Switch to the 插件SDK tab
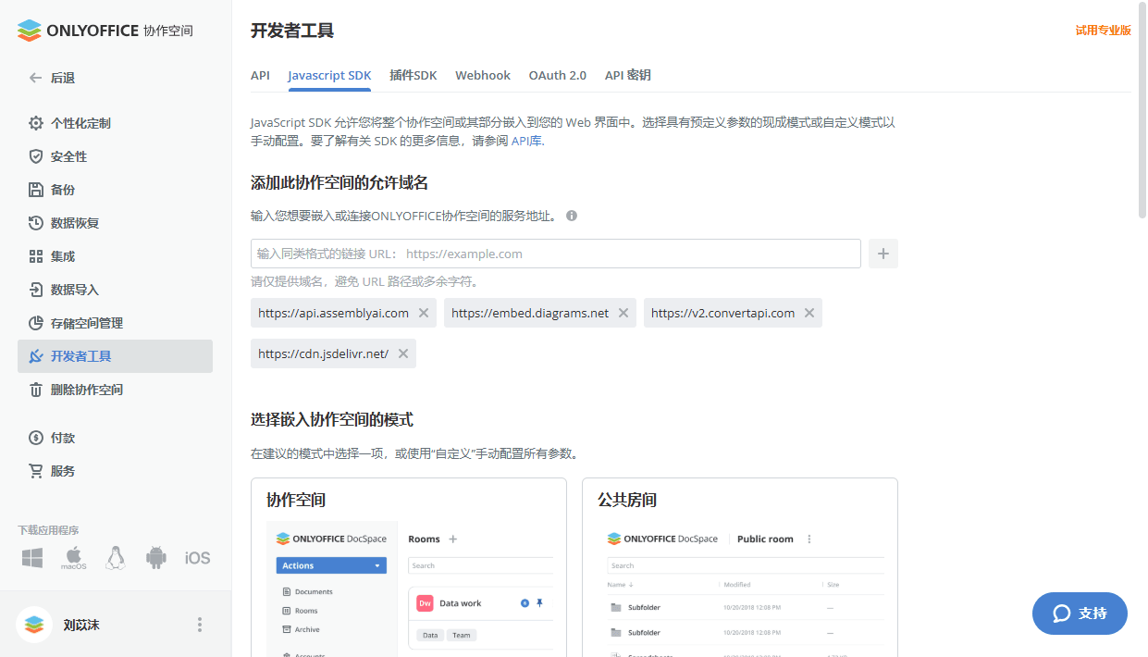This screenshot has height=657, width=1148. tap(413, 76)
